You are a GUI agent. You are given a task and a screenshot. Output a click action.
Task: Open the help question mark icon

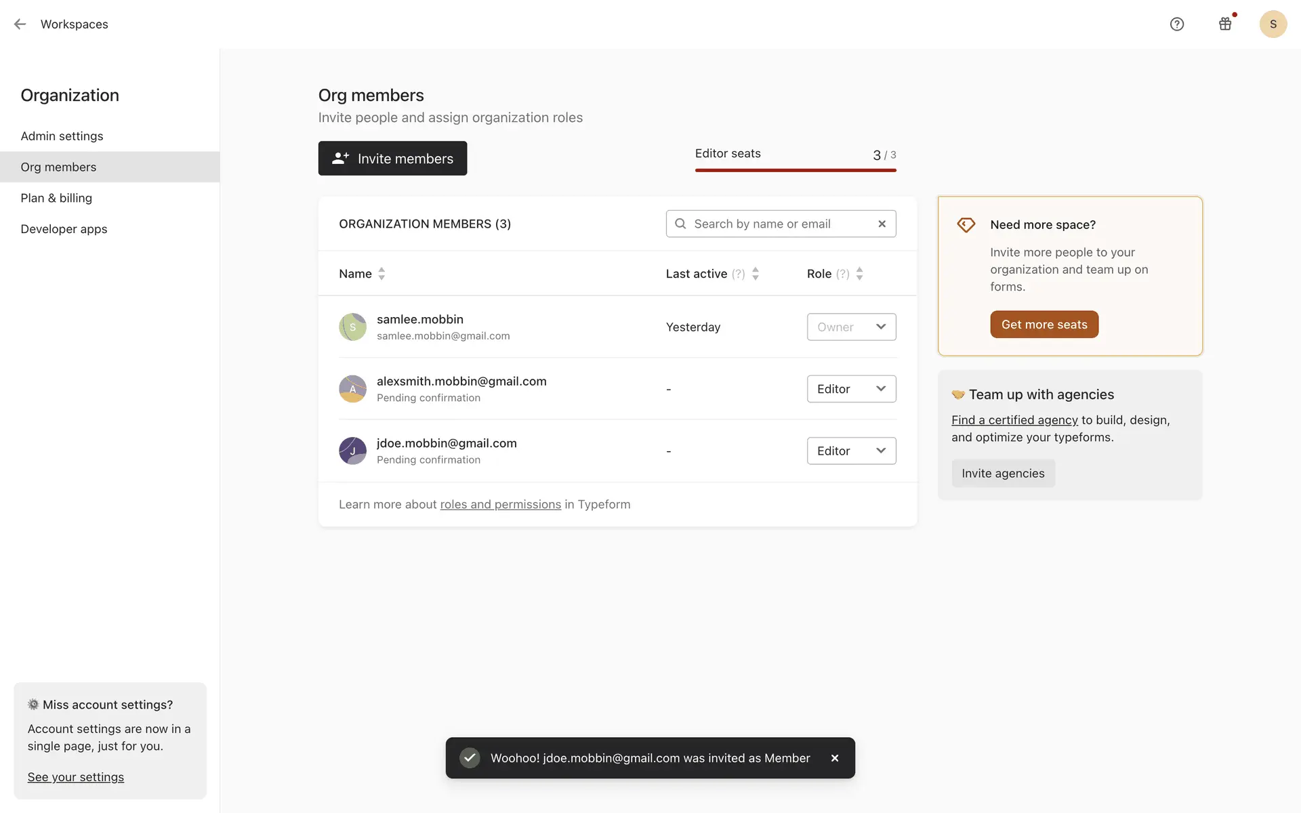click(1177, 24)
